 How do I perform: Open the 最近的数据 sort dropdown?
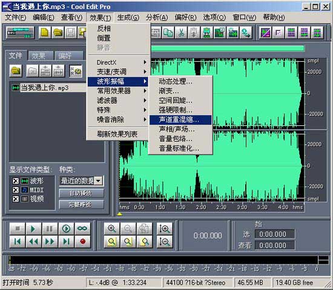coord(98,181)
